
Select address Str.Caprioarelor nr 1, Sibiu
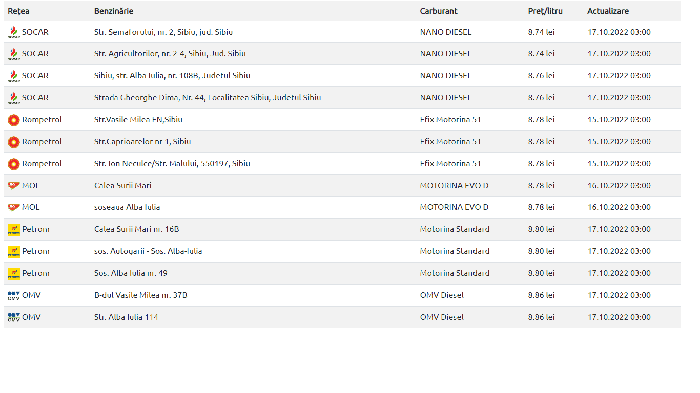click(x=142, y=141)
